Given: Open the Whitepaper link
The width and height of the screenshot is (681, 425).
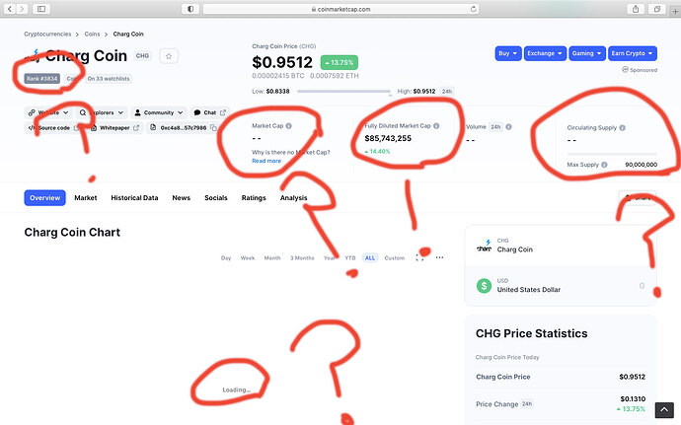Looking at the screenshot, I should pos(114,128).
